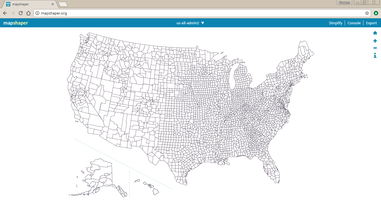
Task: Click the browser forward arrow
Action: (13, 13)
